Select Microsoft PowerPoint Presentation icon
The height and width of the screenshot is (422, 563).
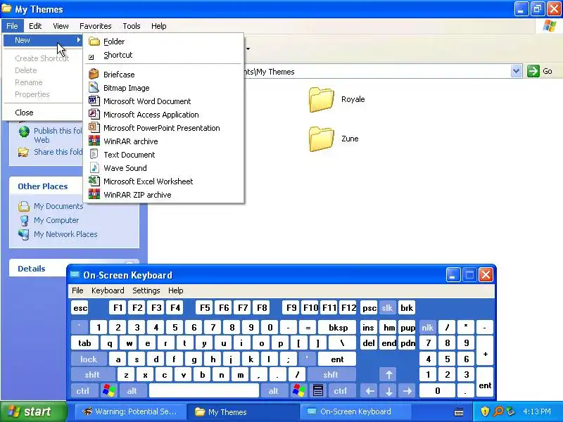94,128
